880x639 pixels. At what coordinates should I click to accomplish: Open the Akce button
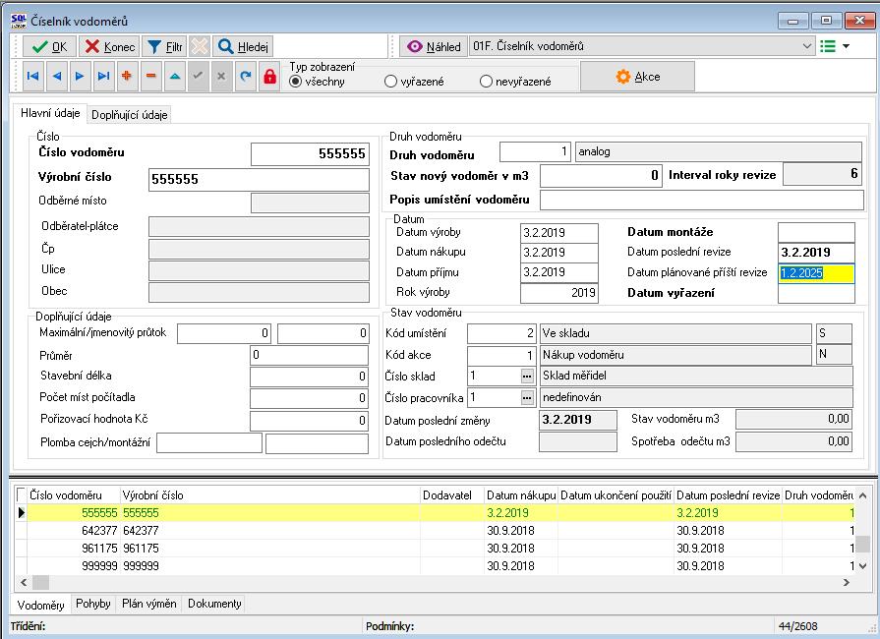point(637,77)
